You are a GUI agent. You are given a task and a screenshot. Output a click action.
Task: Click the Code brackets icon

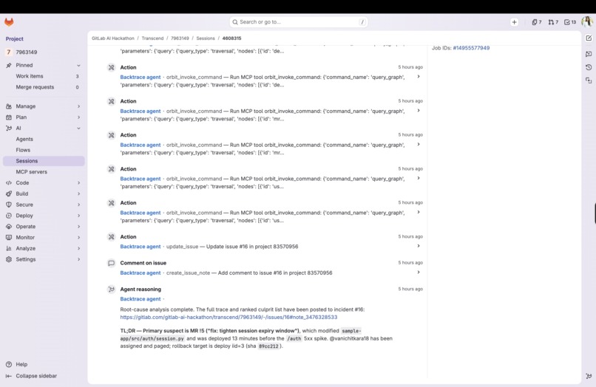tap(9, 182)
